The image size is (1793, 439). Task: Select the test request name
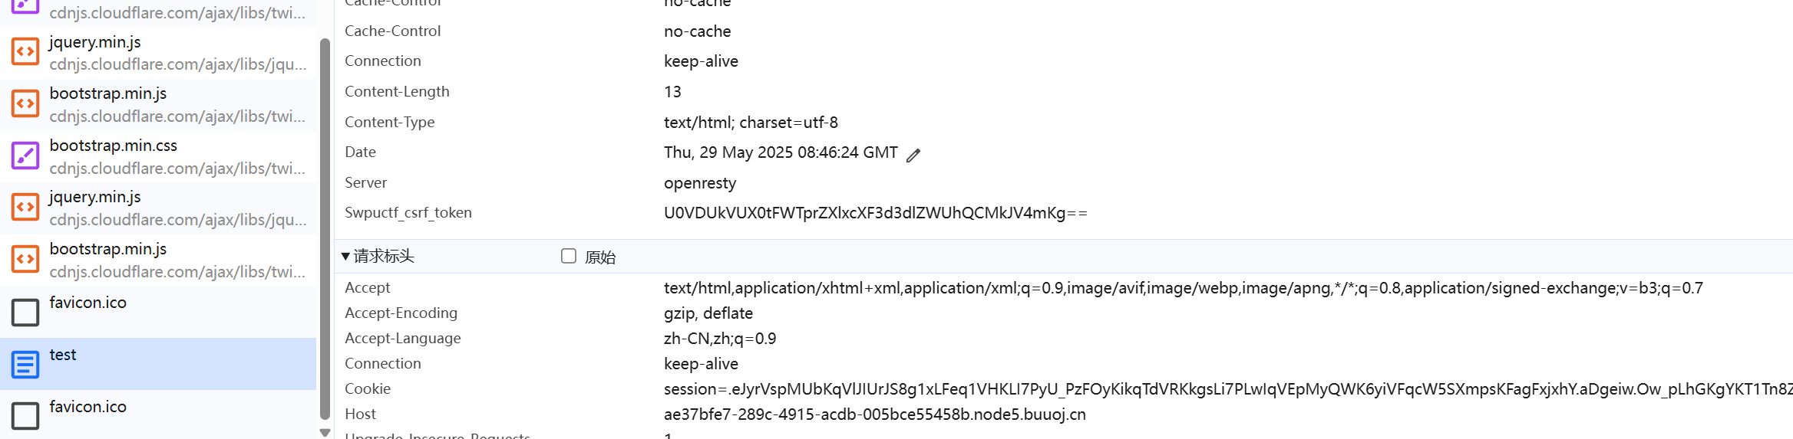click(63, 355)
